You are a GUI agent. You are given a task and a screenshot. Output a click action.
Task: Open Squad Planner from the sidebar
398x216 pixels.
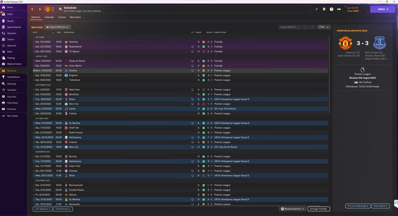click(x=14, y=27)
